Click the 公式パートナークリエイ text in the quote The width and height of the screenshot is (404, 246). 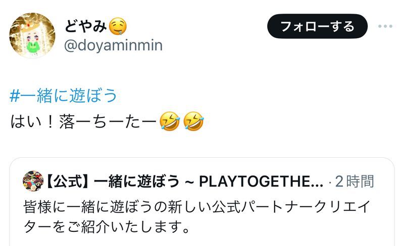point(291,207)
